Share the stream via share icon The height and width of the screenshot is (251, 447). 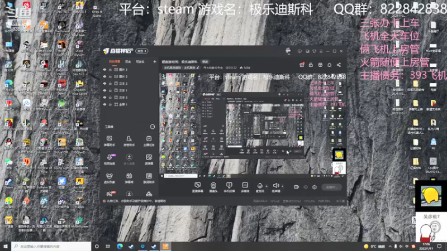pos(339,65)
